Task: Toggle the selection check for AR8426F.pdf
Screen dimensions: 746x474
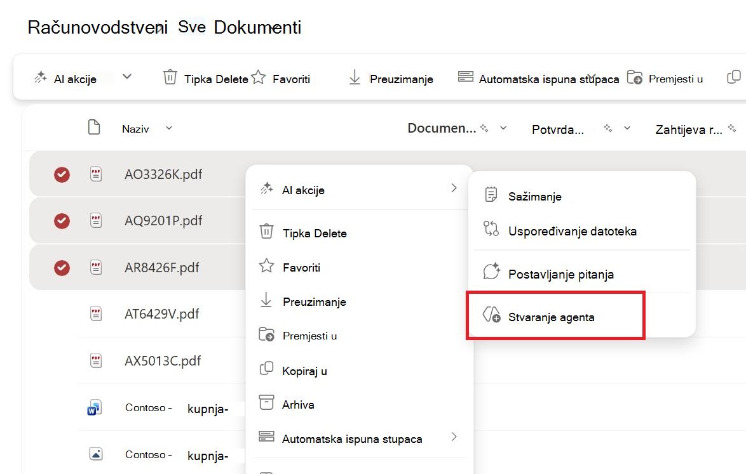Action: (62, 268)
